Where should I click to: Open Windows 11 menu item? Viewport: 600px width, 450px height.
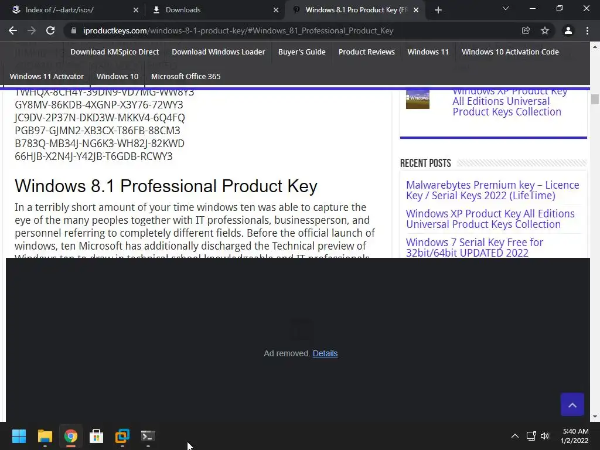coord(428,52)
